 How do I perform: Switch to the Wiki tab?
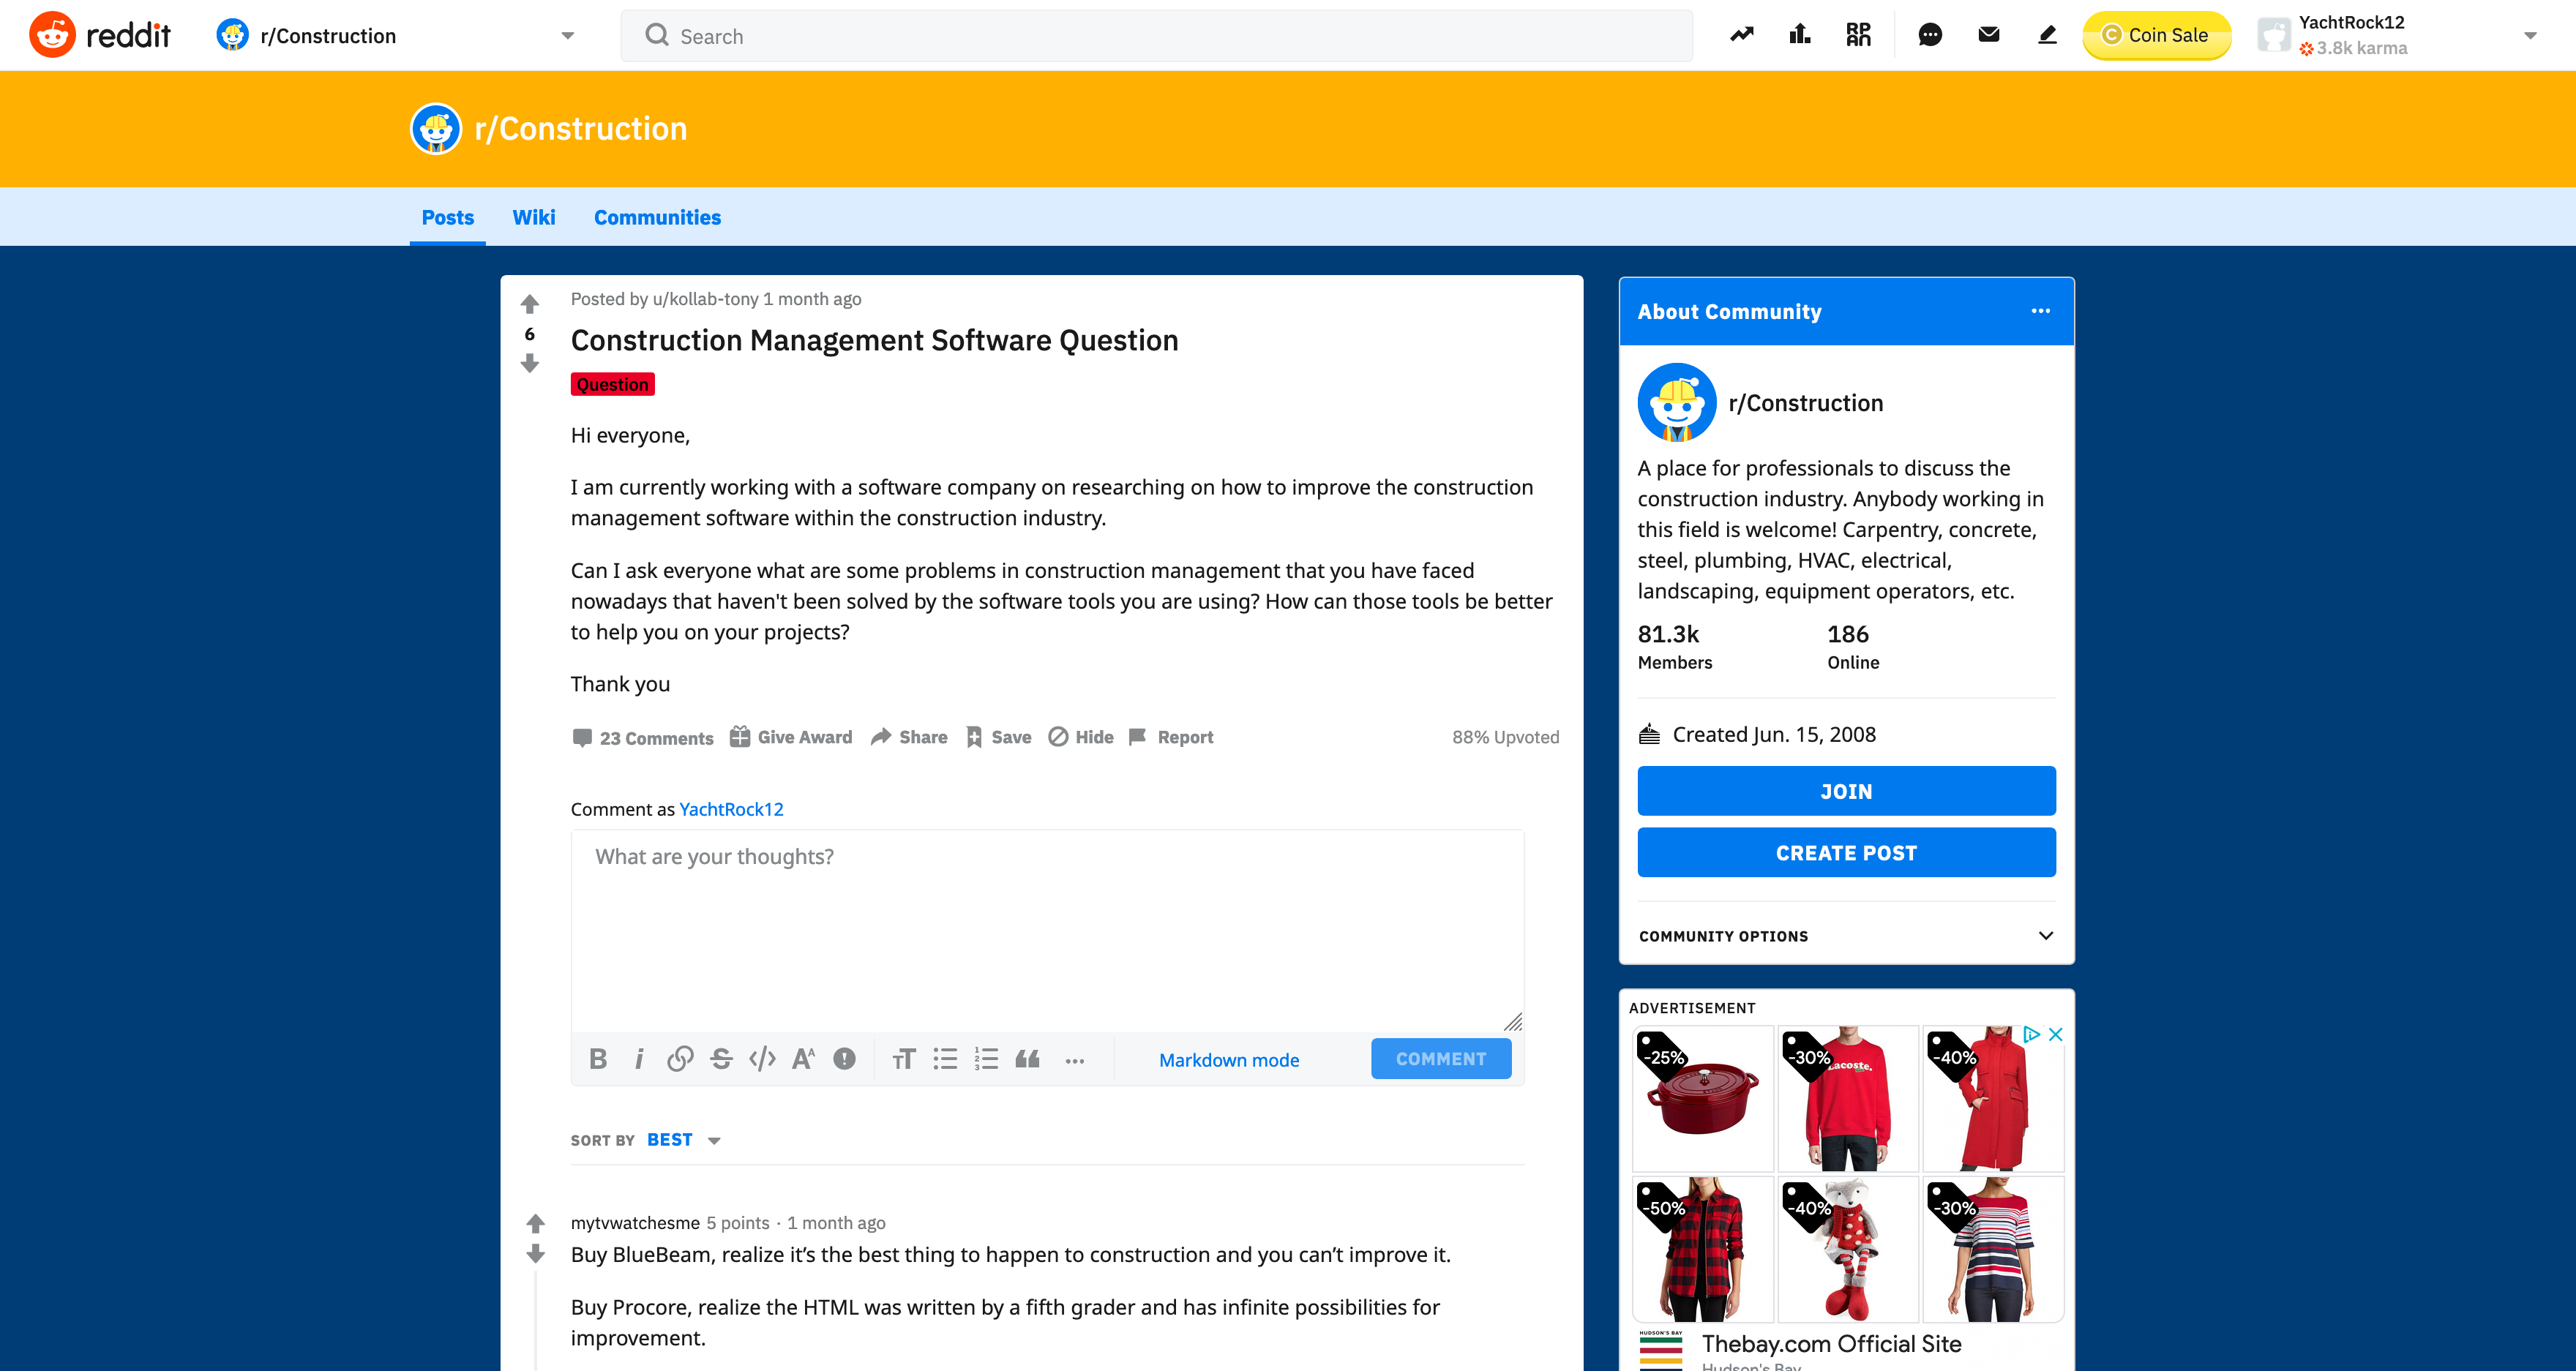(533, 217)
